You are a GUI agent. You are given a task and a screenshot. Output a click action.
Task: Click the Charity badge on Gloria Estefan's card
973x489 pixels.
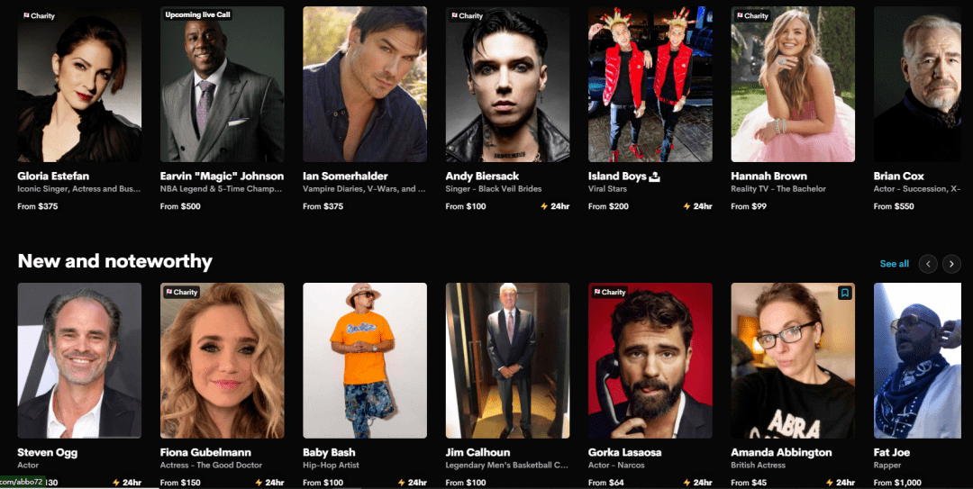39,15
